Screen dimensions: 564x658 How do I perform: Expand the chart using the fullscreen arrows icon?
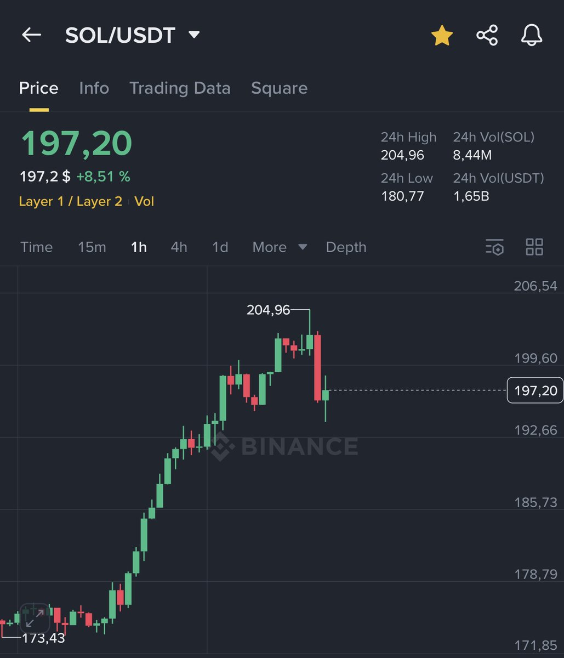point(34,619)
